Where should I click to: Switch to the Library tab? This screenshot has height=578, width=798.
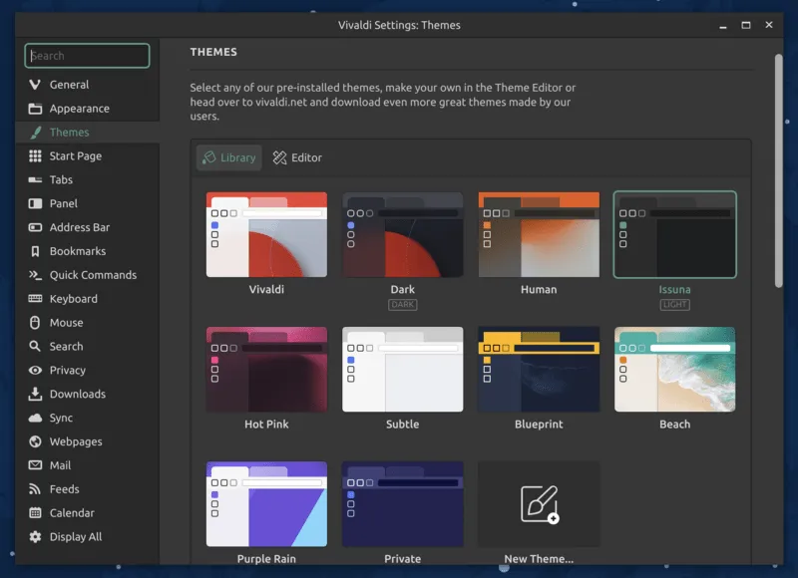229,157
